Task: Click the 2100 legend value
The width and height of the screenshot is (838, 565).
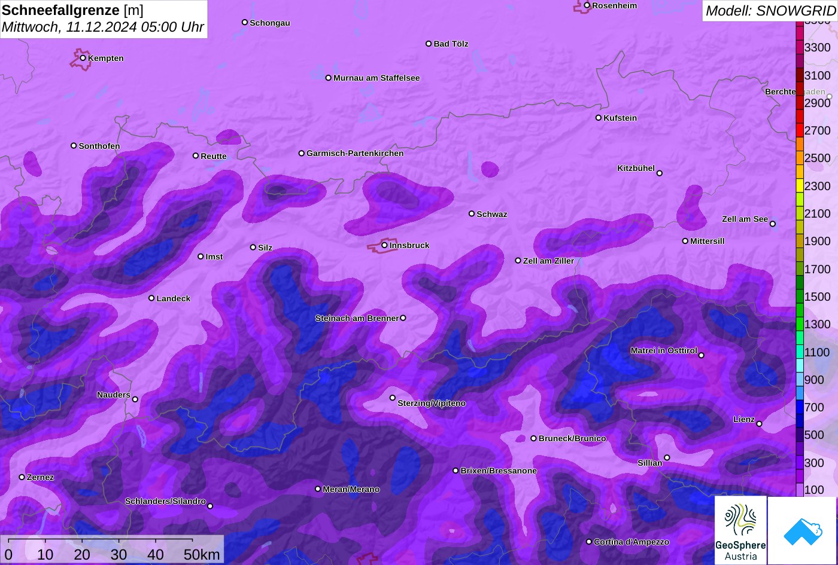Action: click(818, 214)
